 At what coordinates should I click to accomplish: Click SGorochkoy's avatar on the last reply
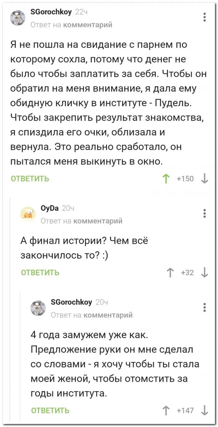point(38,308)
